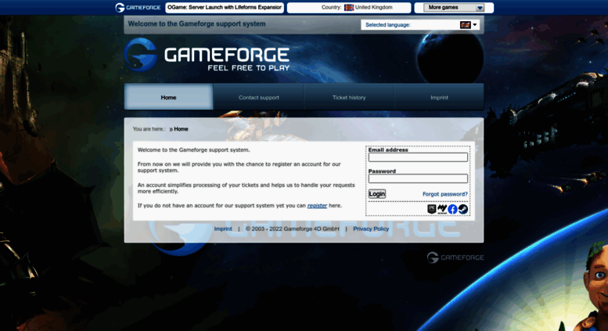This screenshot has width=608, height=331.
Task: Open the Privacy Policy footer link
Action: [371, 229]
